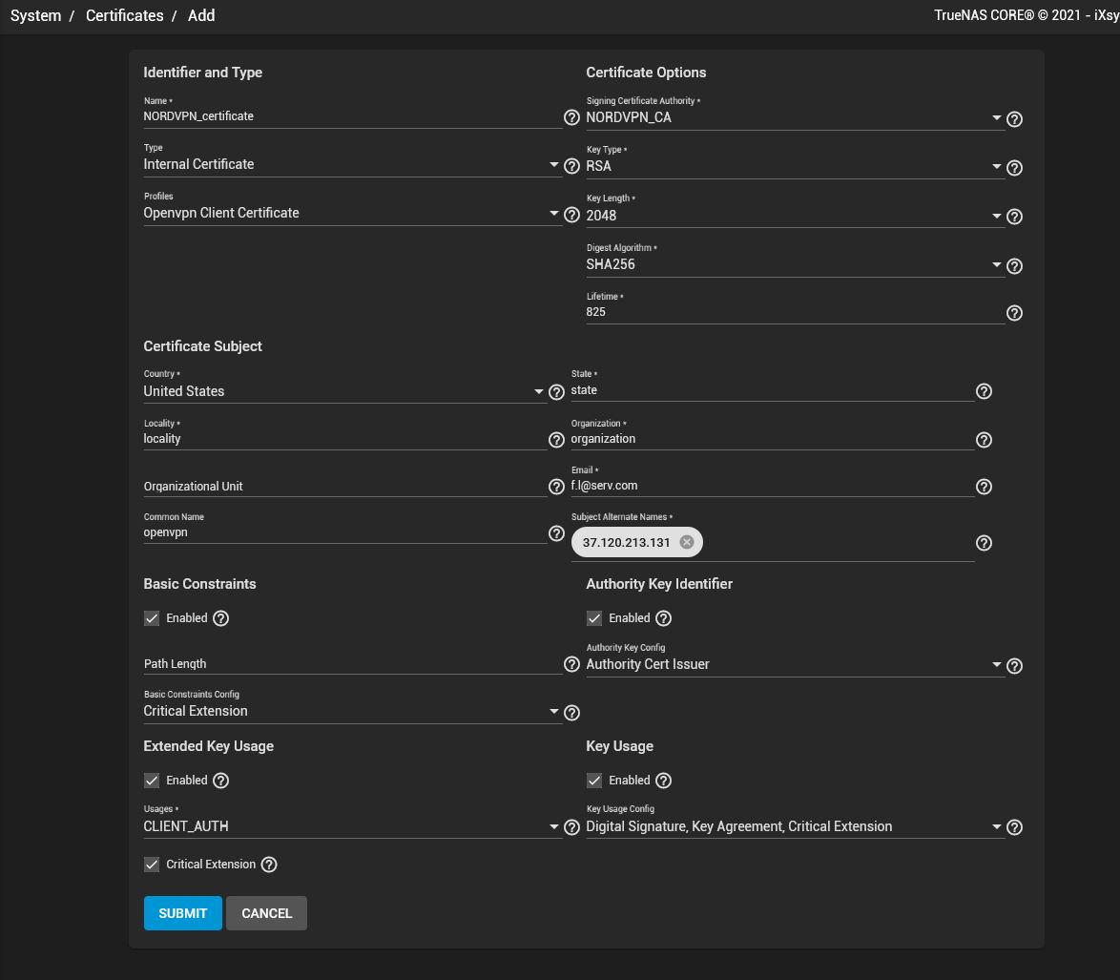This screenshot has width=1120, height=980.
Task: Toggle Extended Key Usage Enabled checkbox
Action: coord(152,781)
